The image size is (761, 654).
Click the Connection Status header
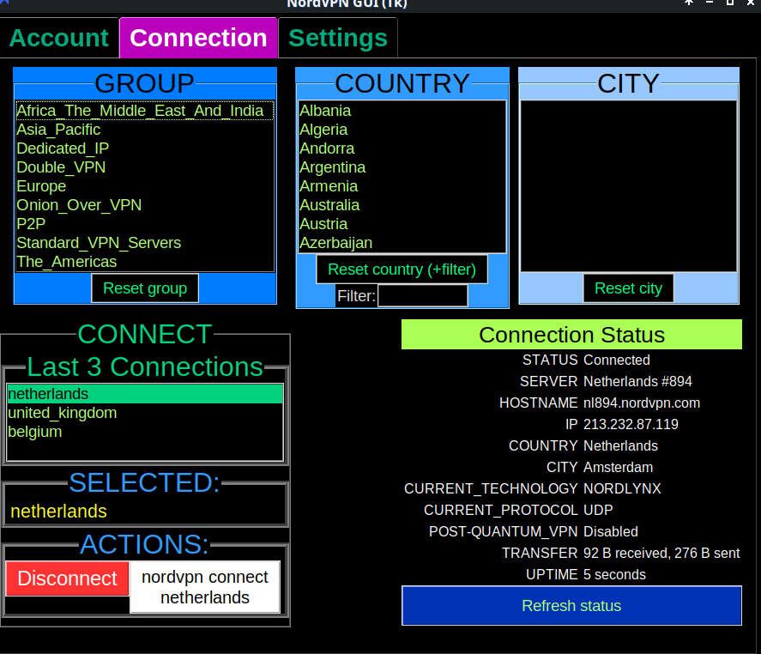[571, 335]
